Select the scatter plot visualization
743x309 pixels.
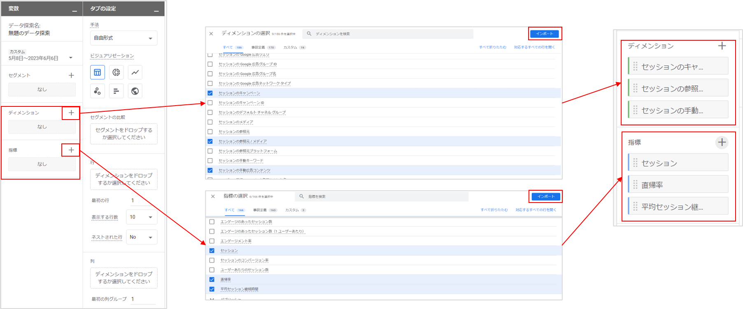(x=98, y=91)
